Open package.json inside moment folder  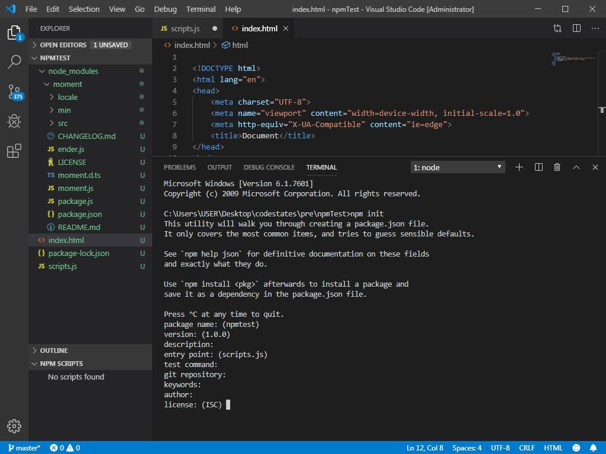pyautogui.click(x=90, y=214)
